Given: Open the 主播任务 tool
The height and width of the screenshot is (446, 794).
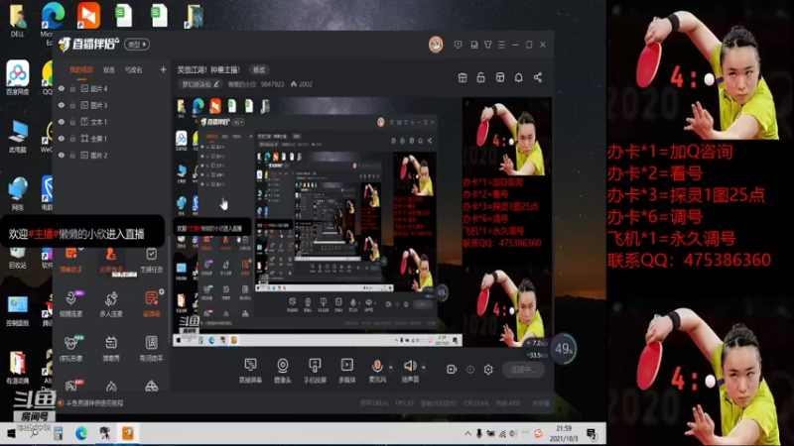Looking at the screenshot, I should [151, 260].
